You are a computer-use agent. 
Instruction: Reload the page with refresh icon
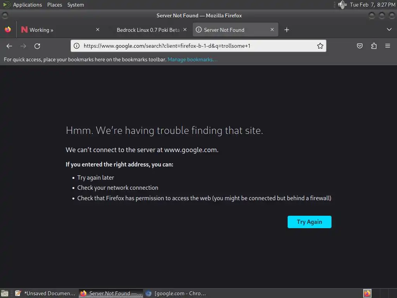point(37,46)
